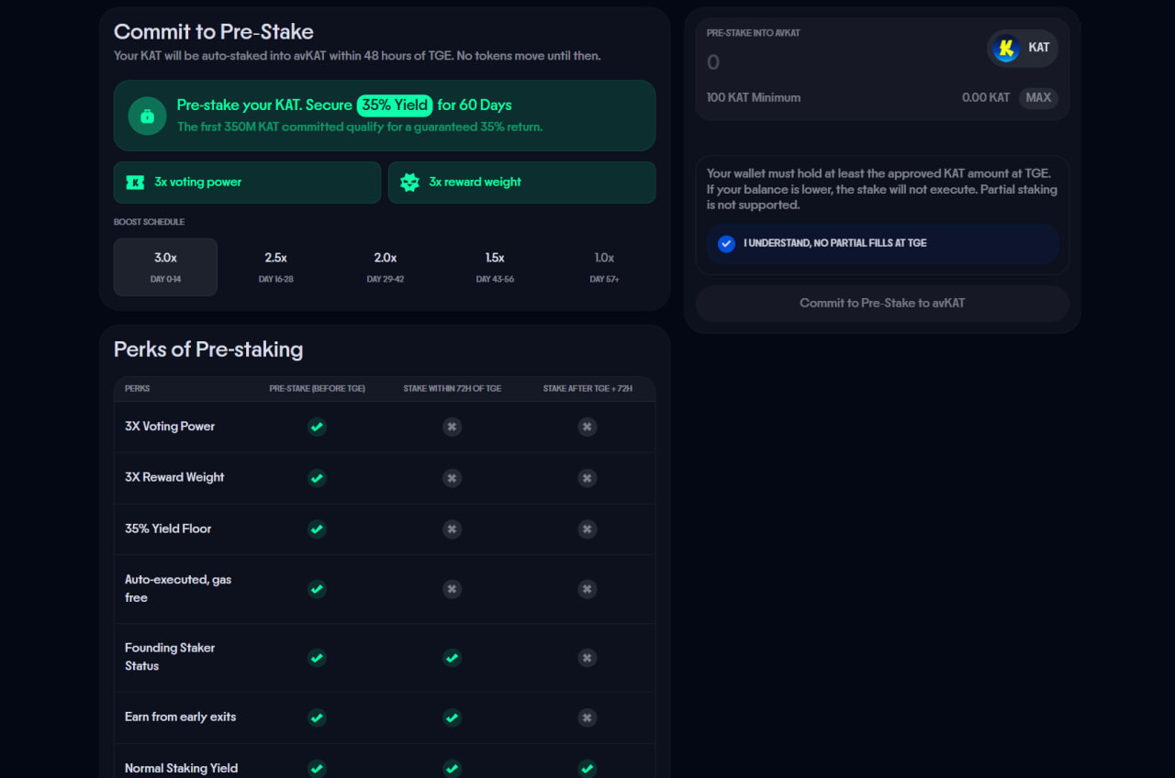This screenshot has height=778, width=1175.
Task: Click Auto-executed gas free checkmark under Pre-Stake
Action: (317, 589)
